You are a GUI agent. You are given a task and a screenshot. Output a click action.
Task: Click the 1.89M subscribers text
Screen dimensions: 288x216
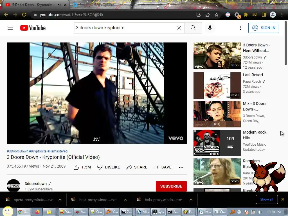39,189
